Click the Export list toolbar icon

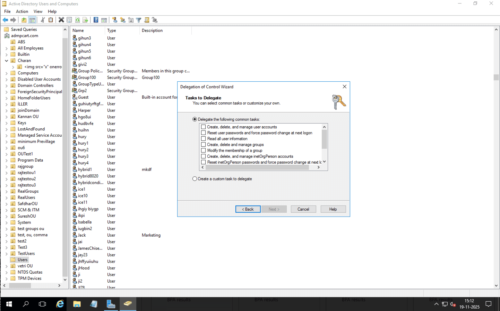[x=85, y=20]
